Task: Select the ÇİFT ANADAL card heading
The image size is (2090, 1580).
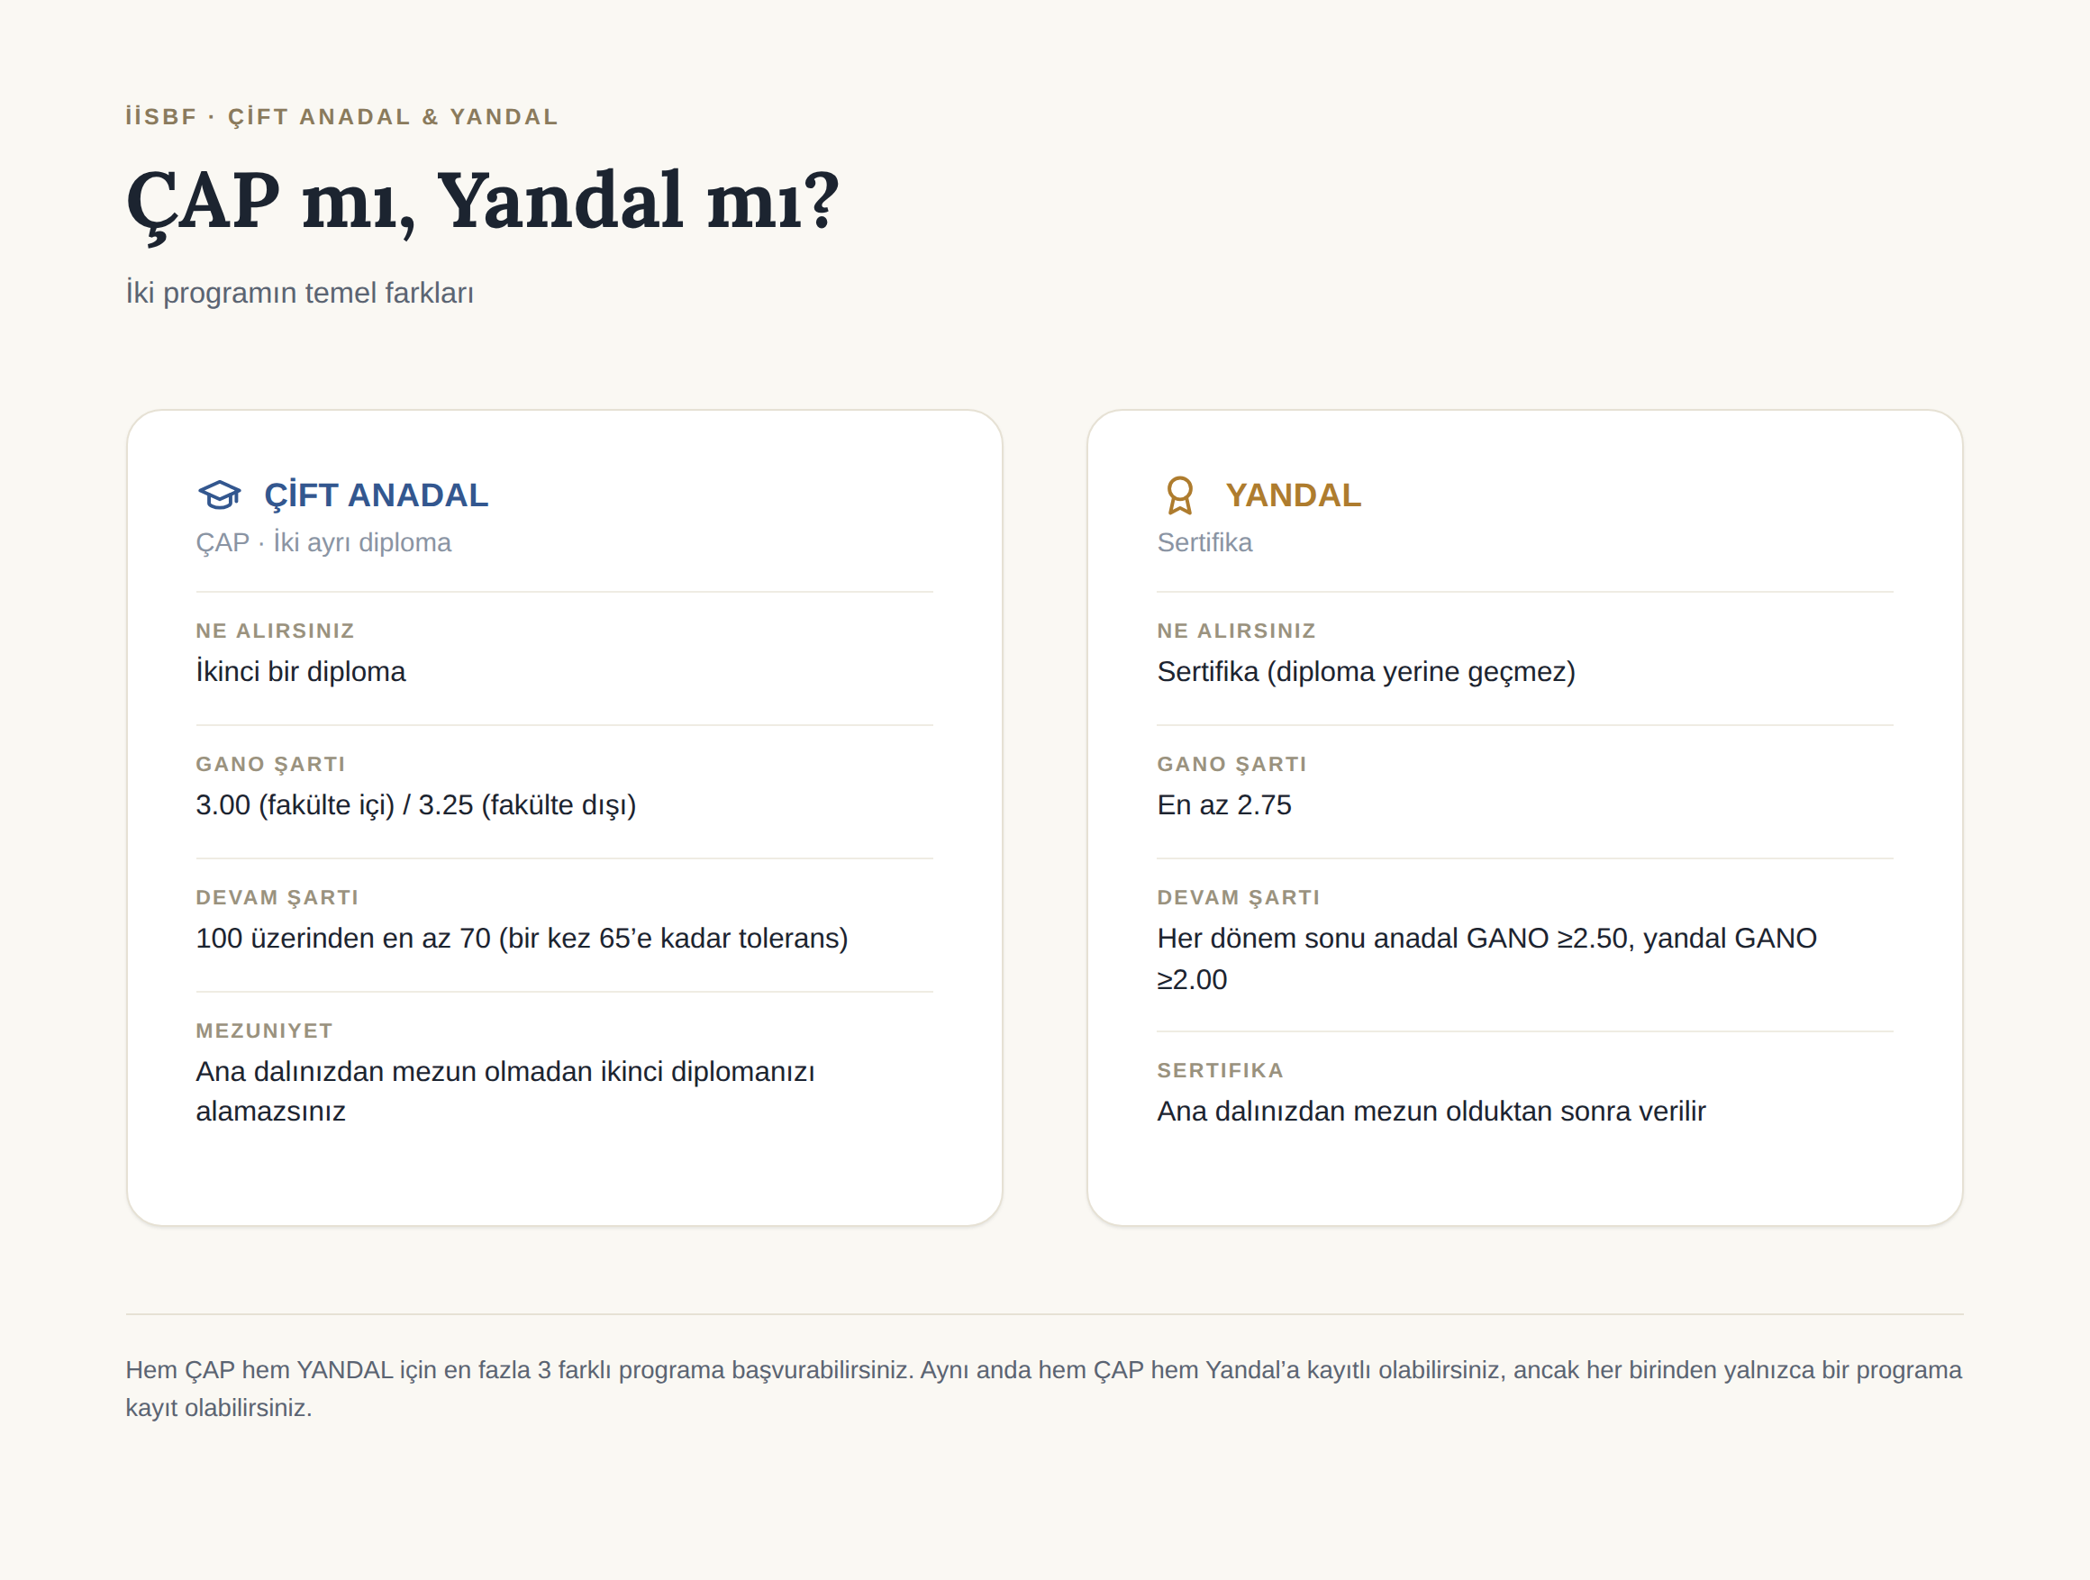Action: tap(376, 495)
